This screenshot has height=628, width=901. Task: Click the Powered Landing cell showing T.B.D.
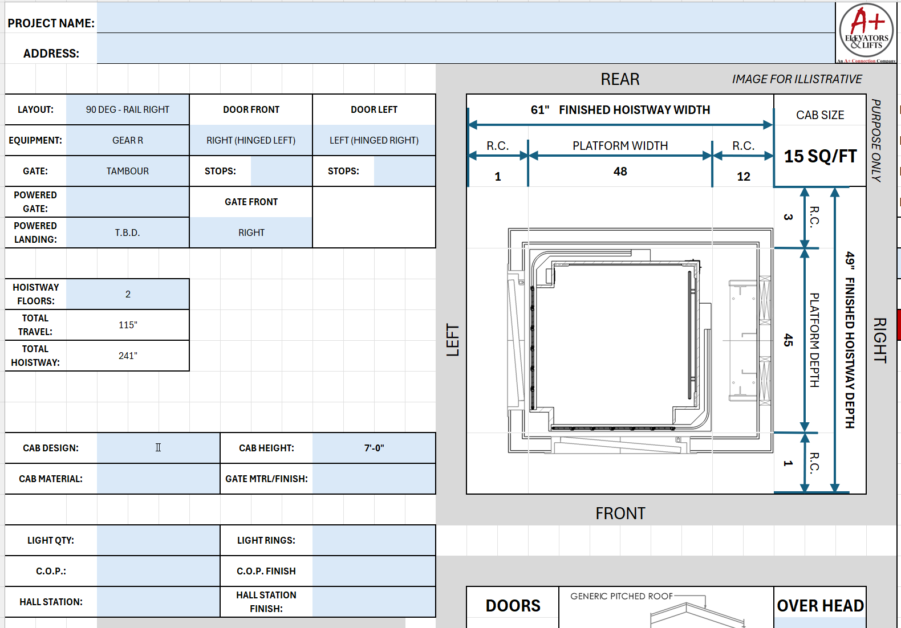pos(128,233)
